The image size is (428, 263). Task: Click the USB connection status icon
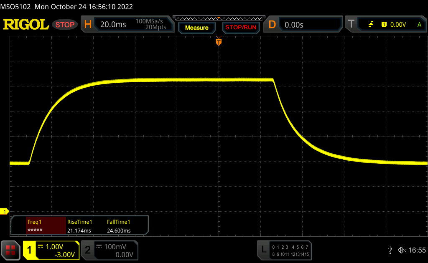tap(390, 250)
